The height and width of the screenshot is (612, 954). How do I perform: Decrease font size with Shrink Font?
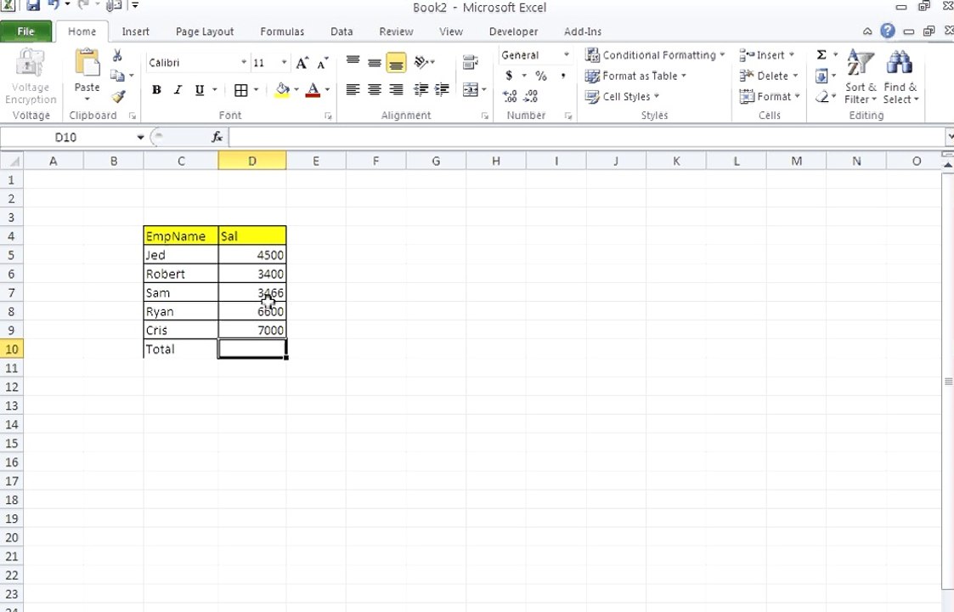pyautogui.click(x=323, y=63)
